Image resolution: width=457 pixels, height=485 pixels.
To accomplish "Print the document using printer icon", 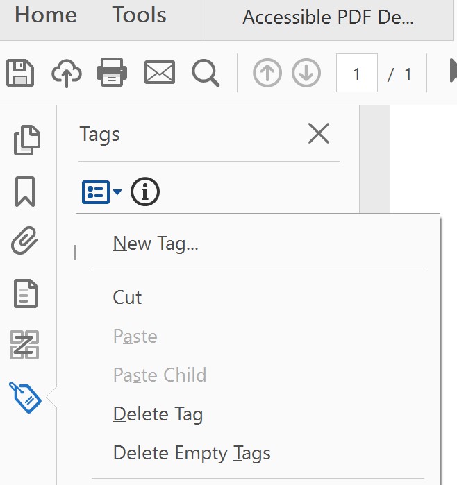I will tap(112, 73).
